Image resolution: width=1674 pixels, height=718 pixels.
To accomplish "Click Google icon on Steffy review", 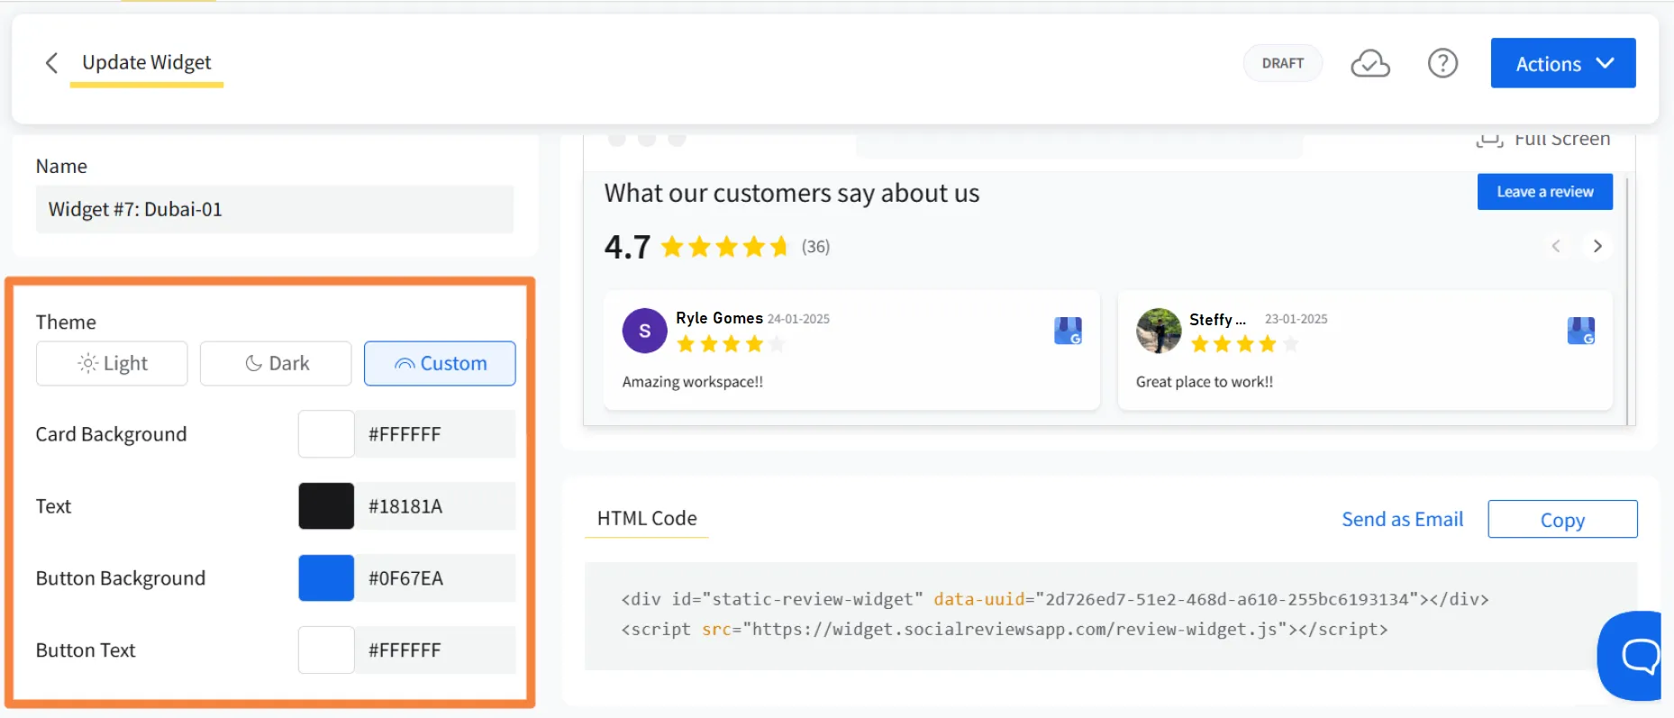I will [1580, 331].
